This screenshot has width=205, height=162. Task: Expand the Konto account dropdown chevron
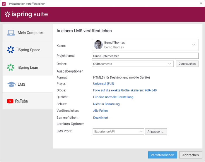click(194, 45)
